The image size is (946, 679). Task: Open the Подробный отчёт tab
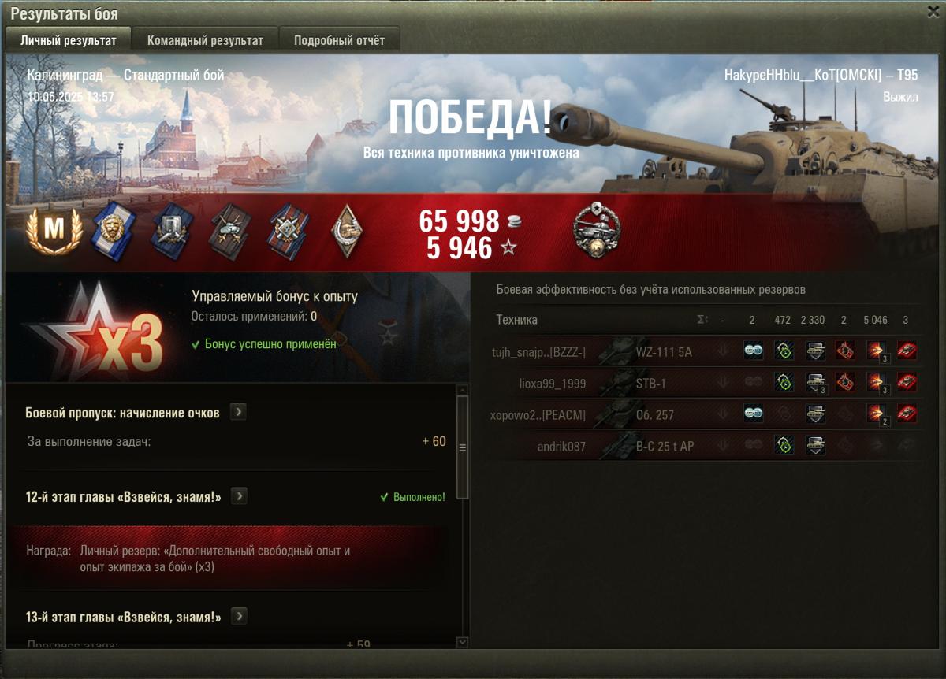pos(340,40)
